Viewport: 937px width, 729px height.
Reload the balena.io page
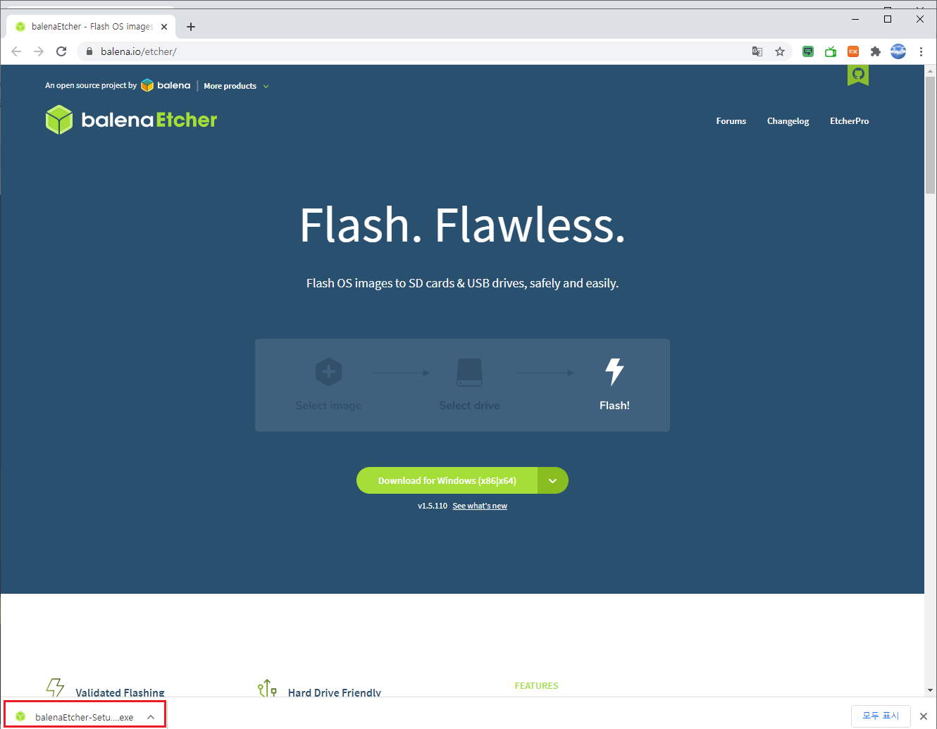61,51
